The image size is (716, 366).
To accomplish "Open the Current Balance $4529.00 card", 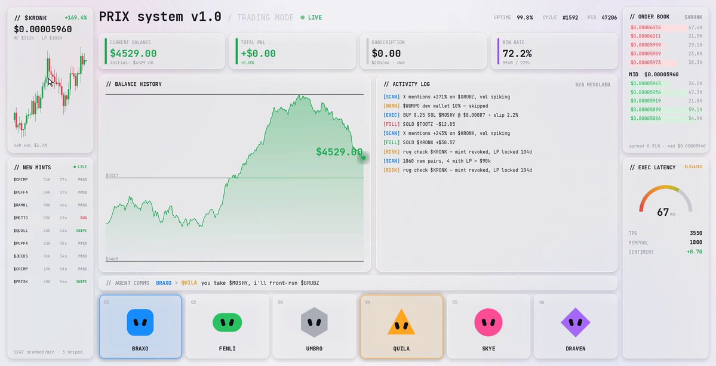I will pos(162,51).
